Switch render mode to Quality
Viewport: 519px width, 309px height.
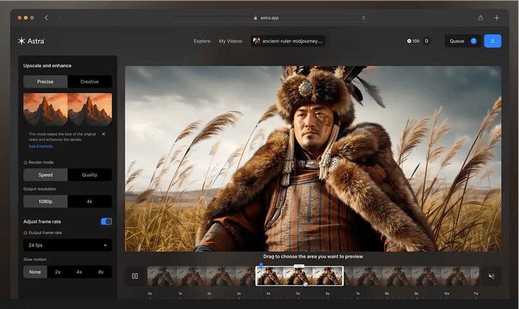(90, 175)
